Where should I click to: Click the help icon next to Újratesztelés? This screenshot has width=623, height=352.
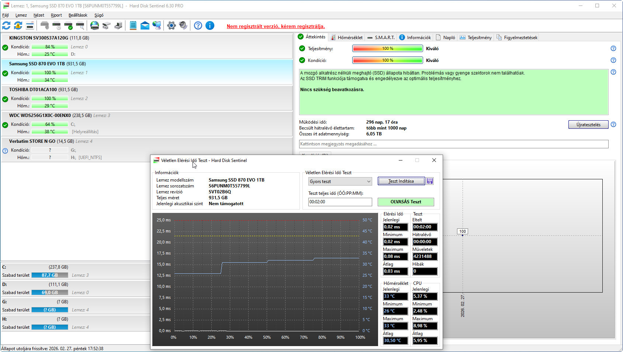613,124
